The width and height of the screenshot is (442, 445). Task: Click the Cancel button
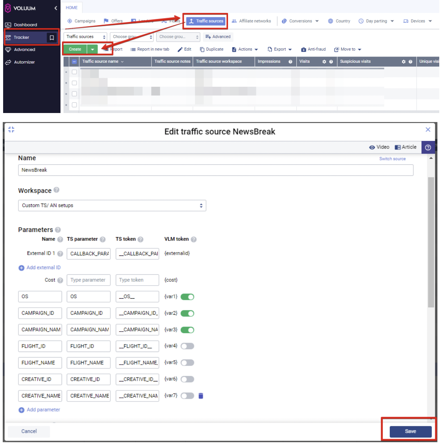pos(29,432)
